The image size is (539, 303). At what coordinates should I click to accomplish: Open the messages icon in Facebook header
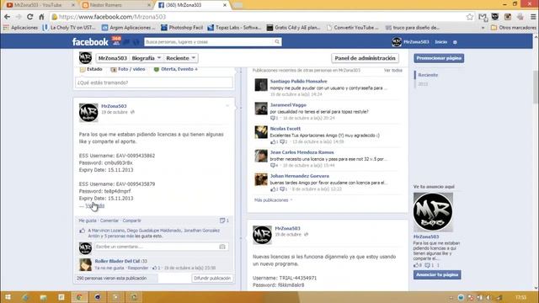tap(126, 42)
